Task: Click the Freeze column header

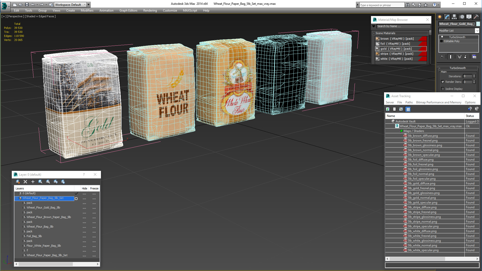Action: [x=94, y=188]
